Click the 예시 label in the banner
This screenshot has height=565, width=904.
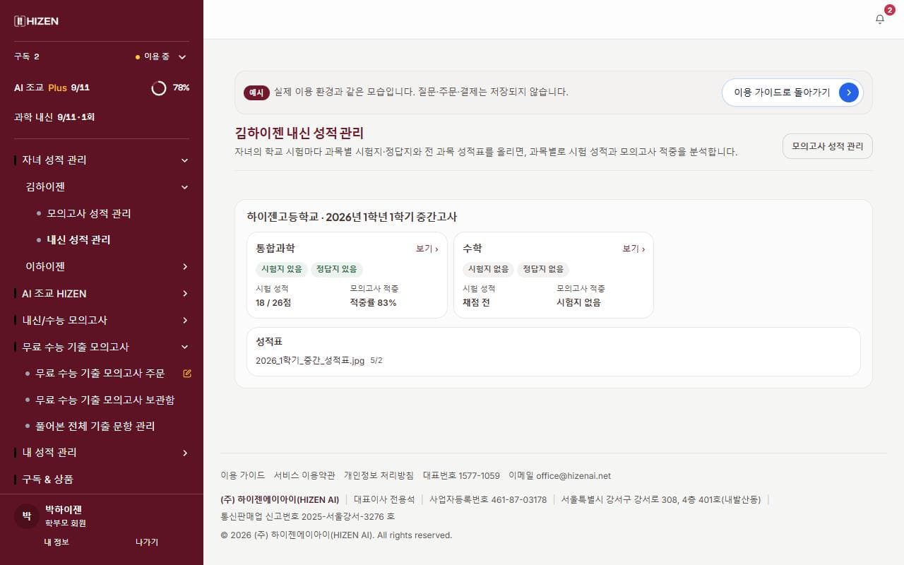256,93
